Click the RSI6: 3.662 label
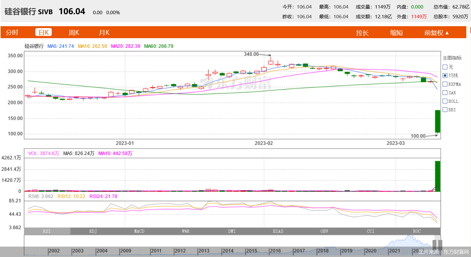 41,196
